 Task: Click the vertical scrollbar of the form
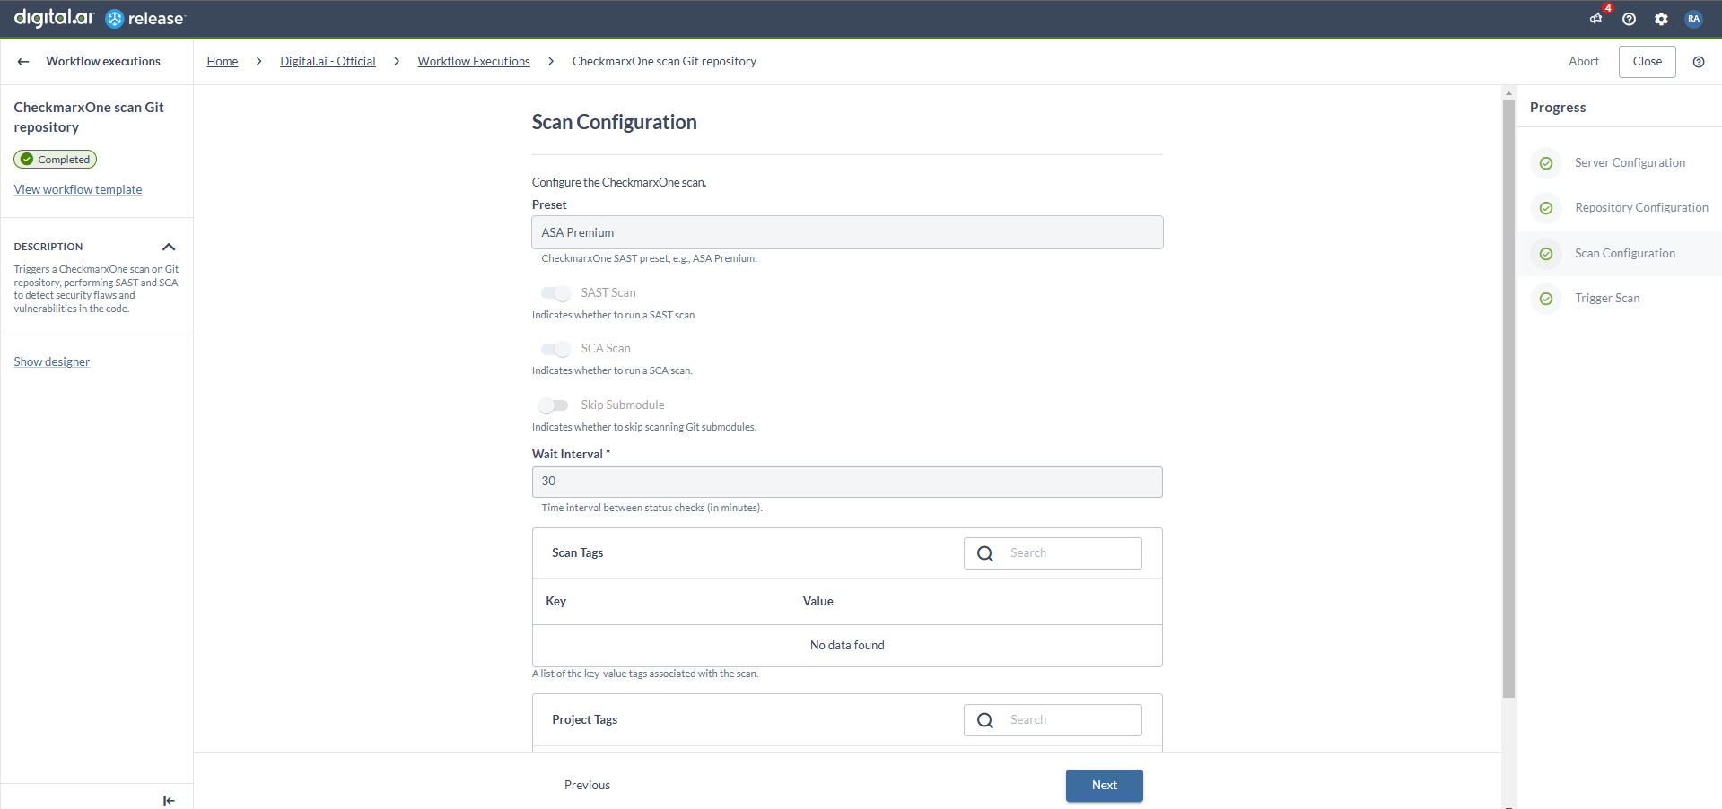(x=1509, y=399)
